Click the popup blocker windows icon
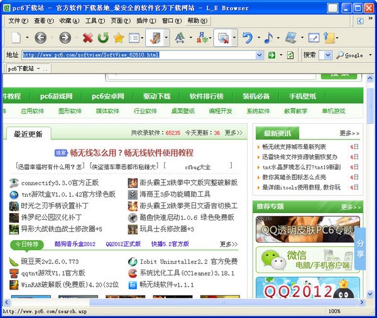Image resolution: width=377 pixels, height=318 pixels. coord(223,38)
